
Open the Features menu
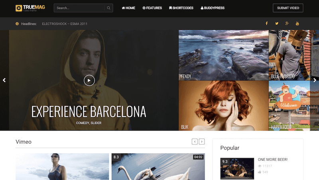click(x=152, y=8)
